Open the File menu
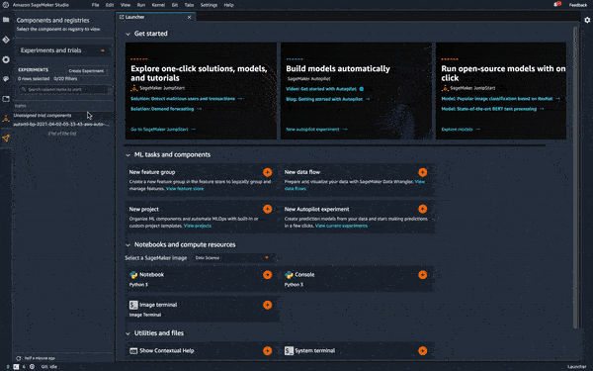Screen dimensions: 593x371 tap(95, 5)
